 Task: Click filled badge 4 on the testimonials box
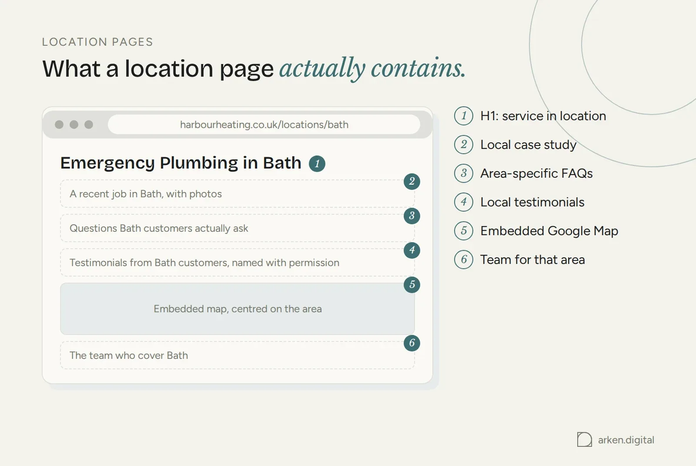412,250
